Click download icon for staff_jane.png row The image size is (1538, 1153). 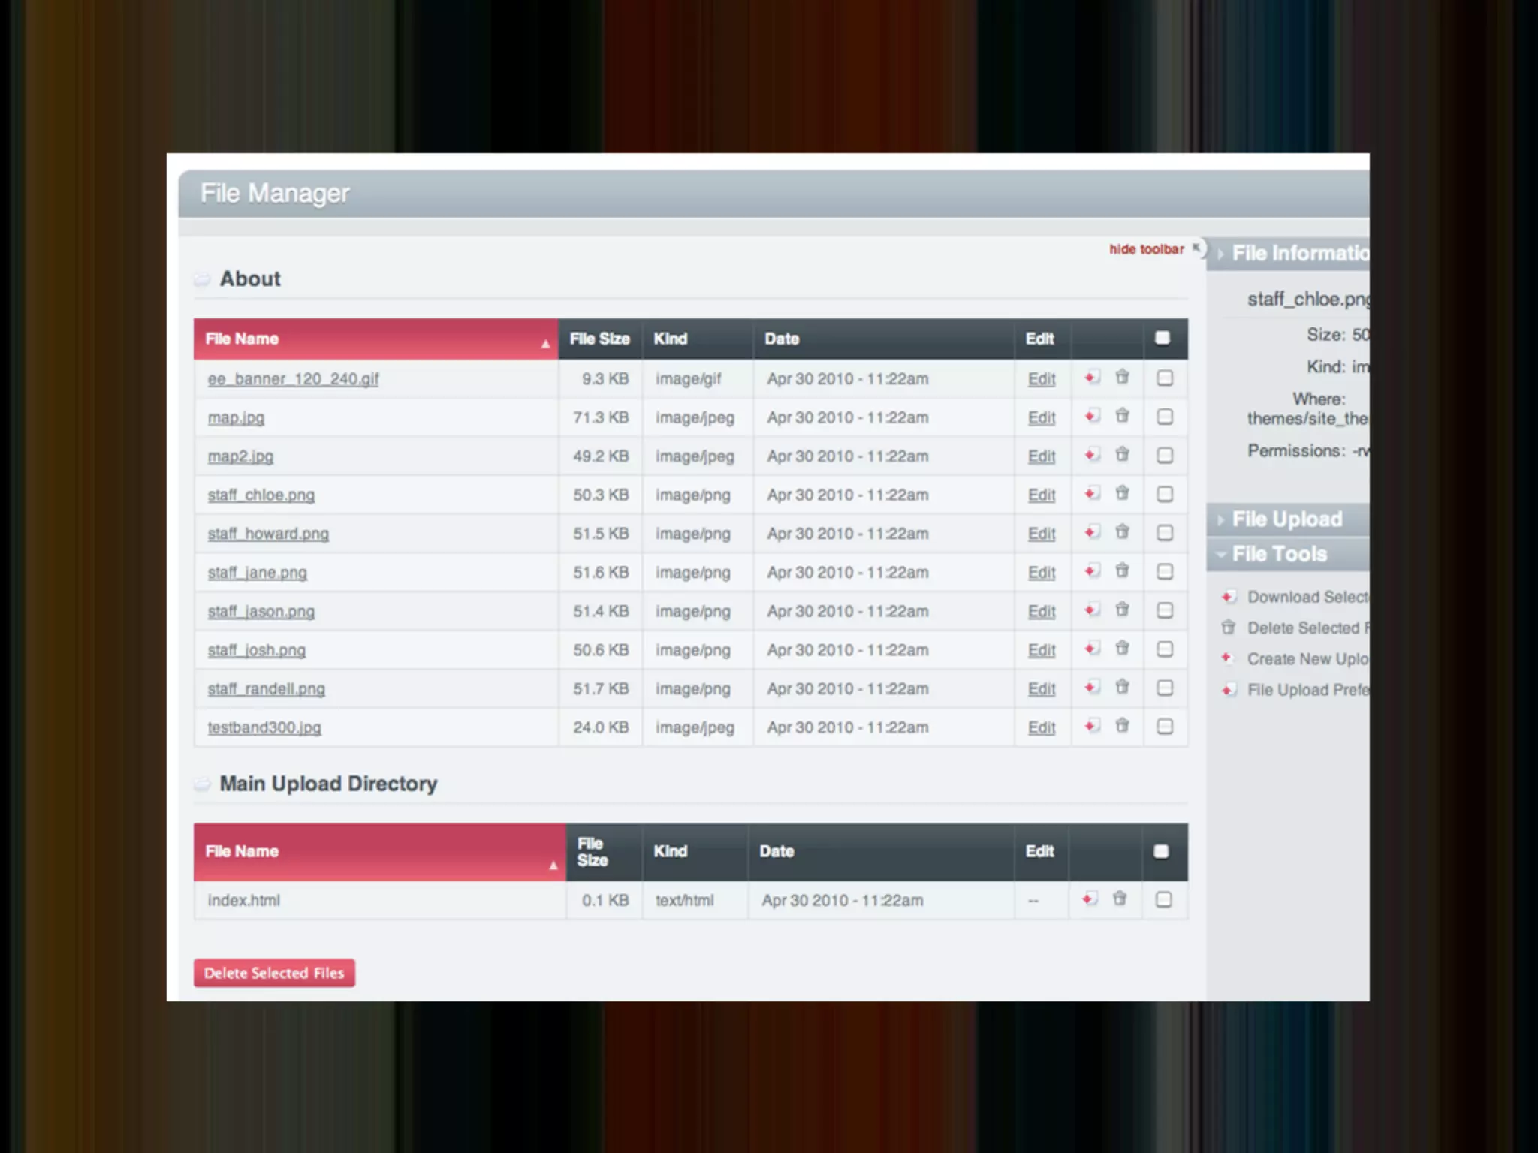click(x=1092, y=571)
